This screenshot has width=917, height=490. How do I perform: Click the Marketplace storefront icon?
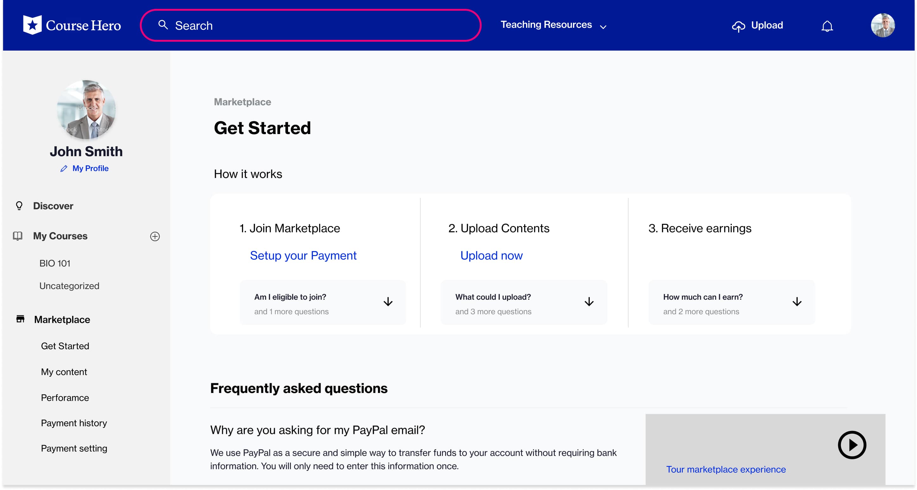20,319
